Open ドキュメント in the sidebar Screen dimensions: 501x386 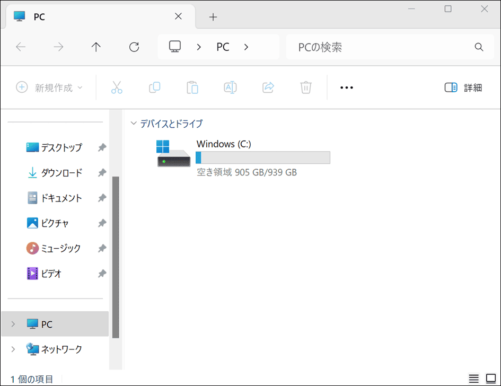pyautogui.click(x=54, y=198)
